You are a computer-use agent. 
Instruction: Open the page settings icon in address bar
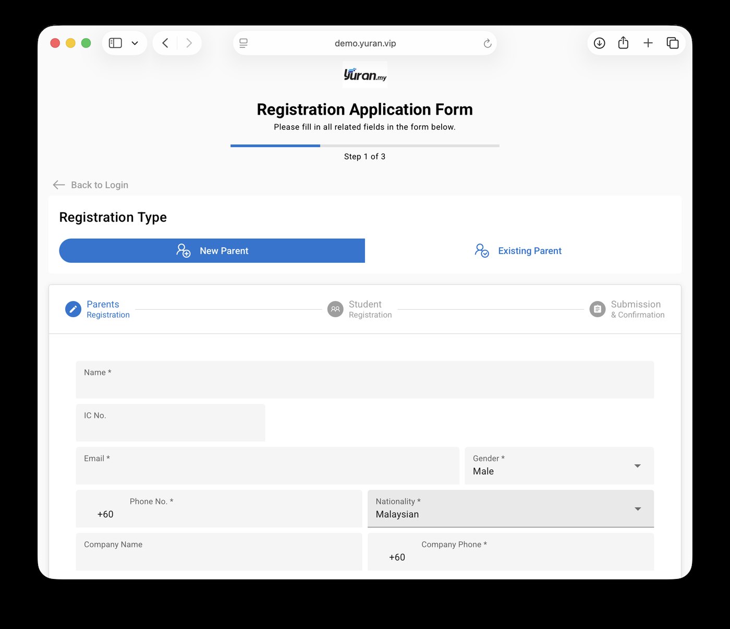[x=244, y=43]
